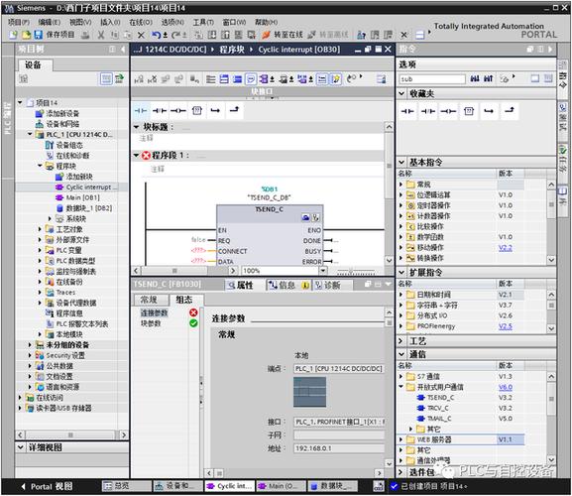Click the editor zoom slider
572x496 pixels.
click(356, 271)
